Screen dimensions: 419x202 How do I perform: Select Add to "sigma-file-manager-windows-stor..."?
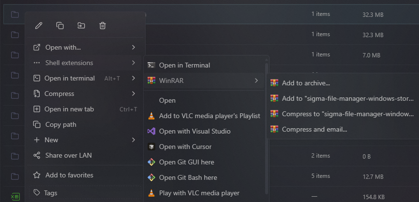click(x=344, y=98)
